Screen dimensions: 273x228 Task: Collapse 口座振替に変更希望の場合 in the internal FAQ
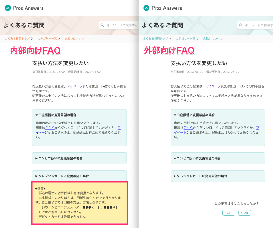point(79,115)
